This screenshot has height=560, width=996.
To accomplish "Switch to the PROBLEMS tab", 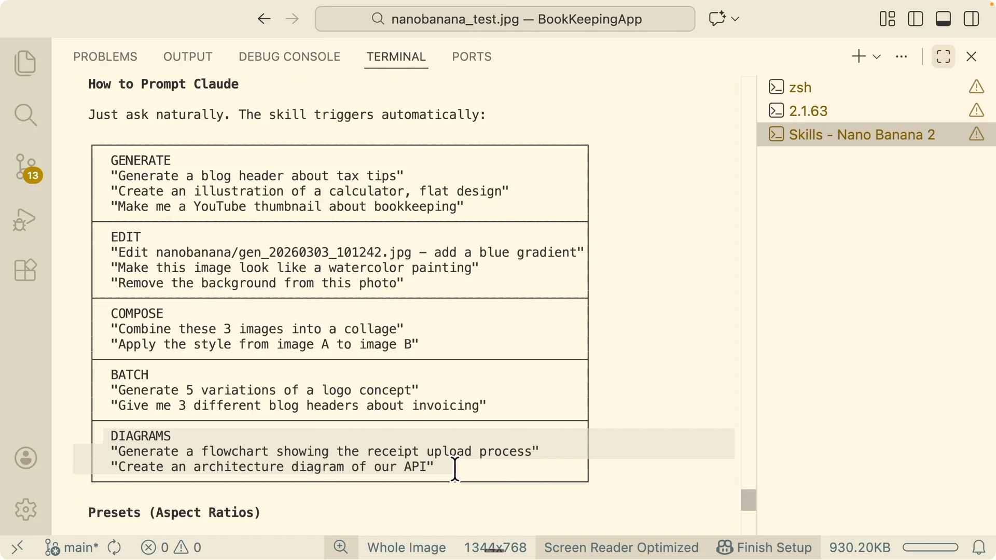I will [x=105, y=57].
